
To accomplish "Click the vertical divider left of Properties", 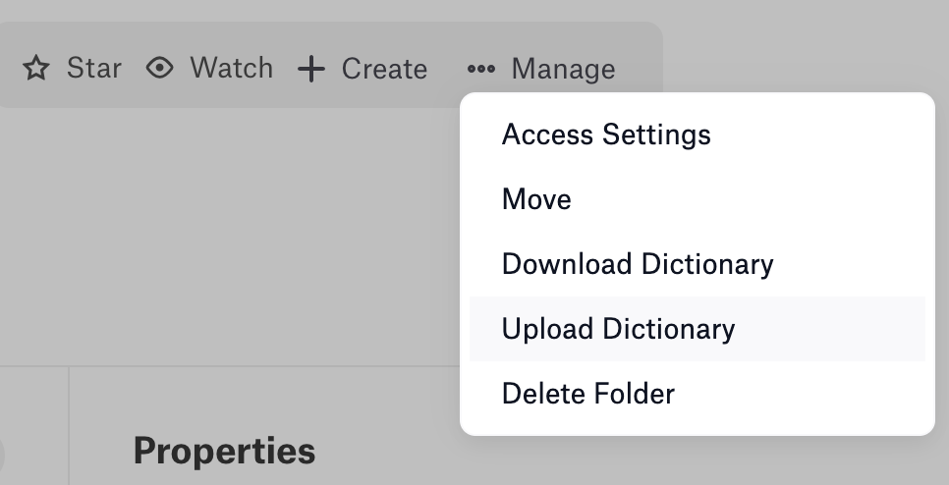I will coord(69,425).
